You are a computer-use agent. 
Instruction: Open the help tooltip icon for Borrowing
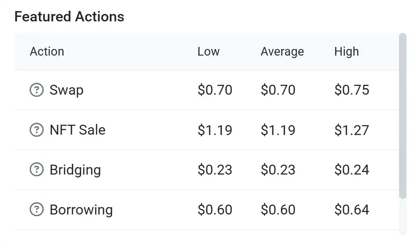coord(37,210)
